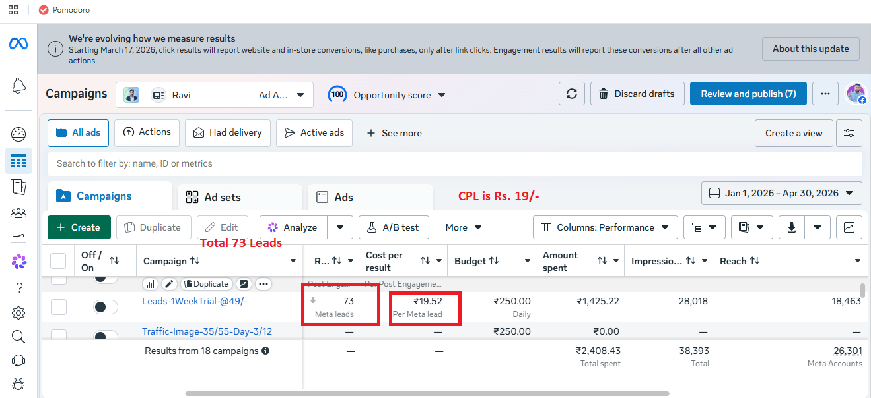Click the inline pencil edit icon in row
871x398 pixels.
pyautogui.click(x=170, y=284)
